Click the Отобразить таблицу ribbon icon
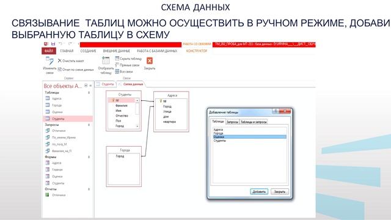This screenshot has width=391, height=220. 106,61
